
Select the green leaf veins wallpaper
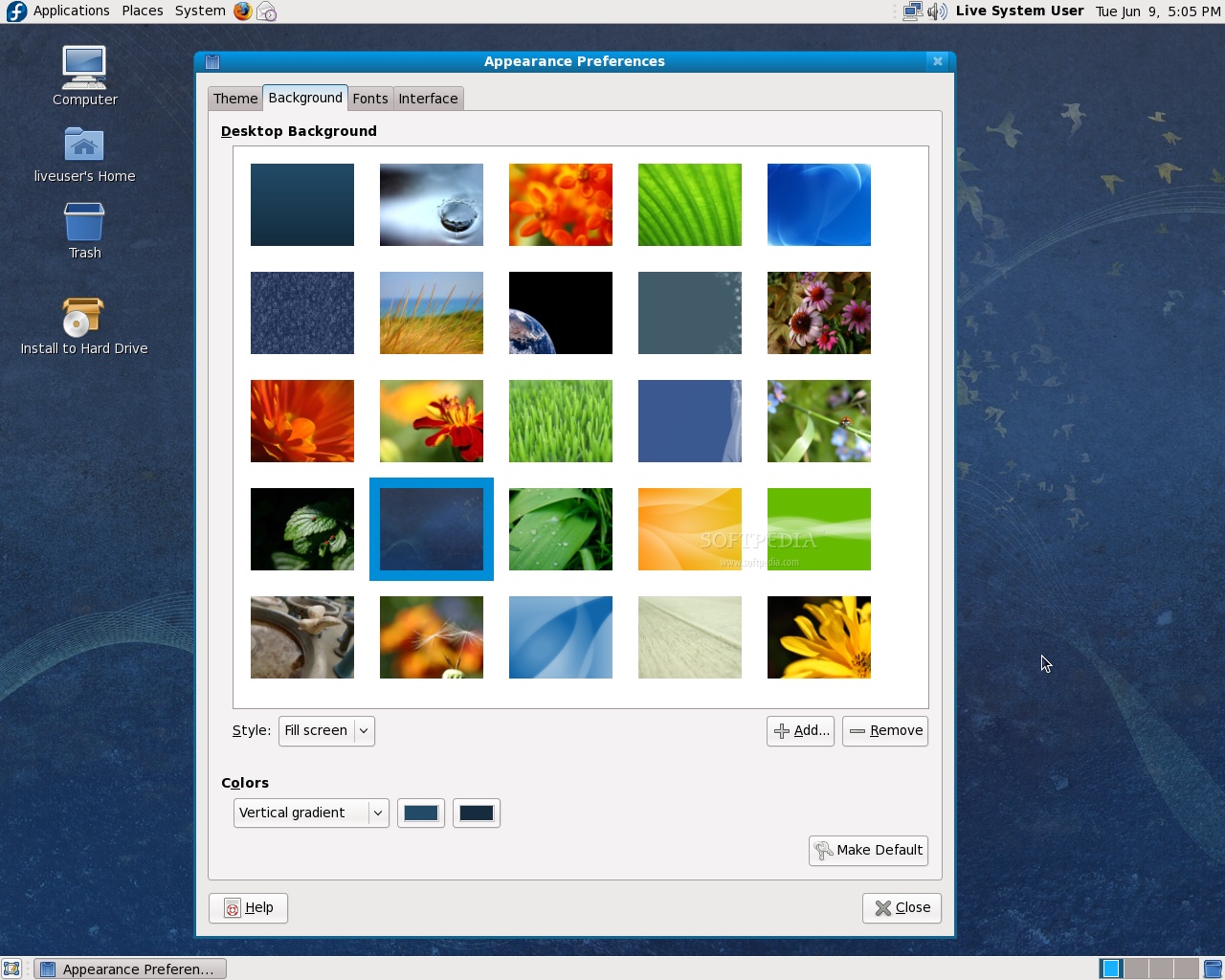[x=690, y=205]
